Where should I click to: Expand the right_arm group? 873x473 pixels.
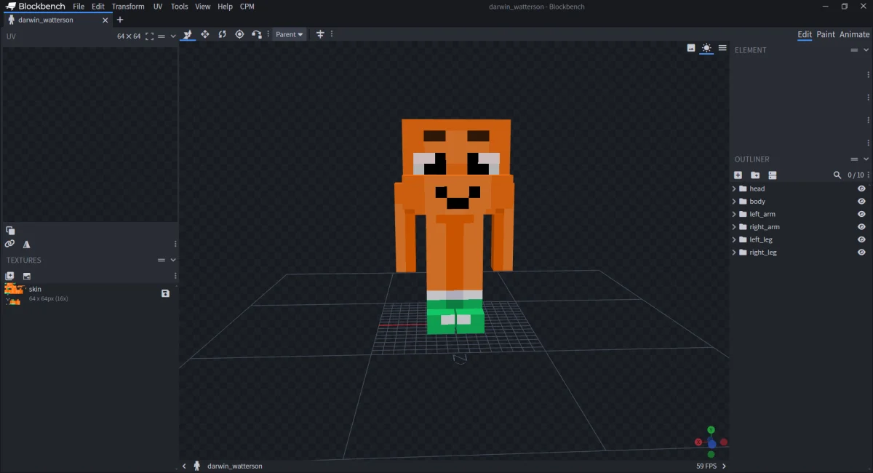(x=734, y=227)
